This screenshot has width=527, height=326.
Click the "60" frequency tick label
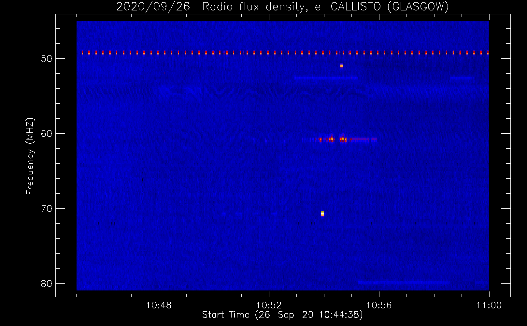click(47, 134)
